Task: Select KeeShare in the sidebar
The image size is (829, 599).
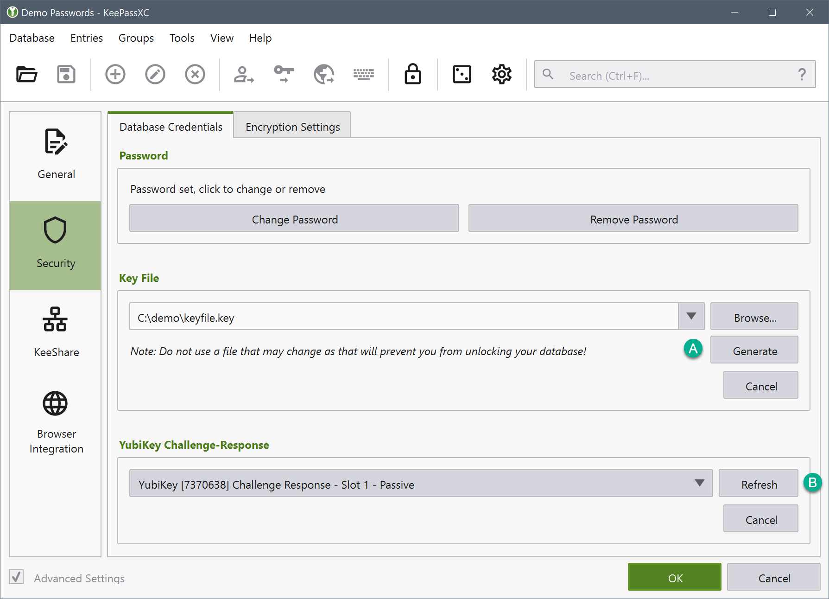Action: (56, 332)
